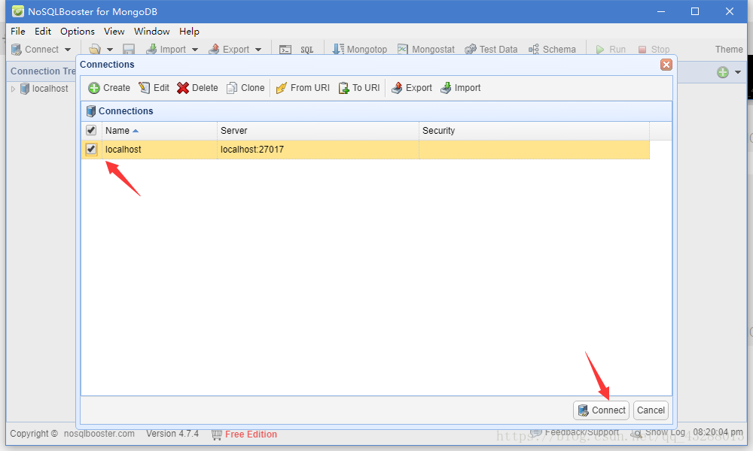Click green plus add icon at right
This screenshot has width=753, height=451.
[x=722, y=72]
